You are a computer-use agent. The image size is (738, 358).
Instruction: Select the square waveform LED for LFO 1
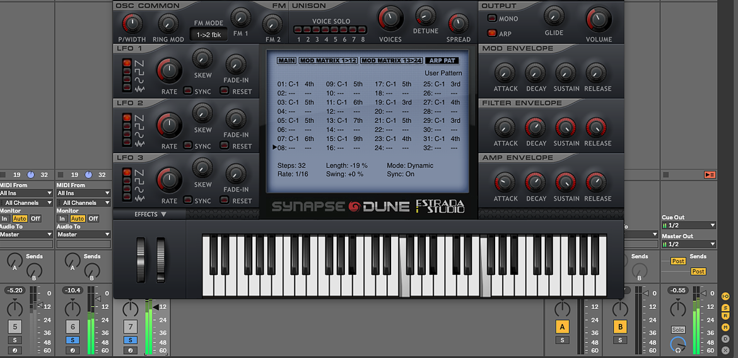click(127, 71)
